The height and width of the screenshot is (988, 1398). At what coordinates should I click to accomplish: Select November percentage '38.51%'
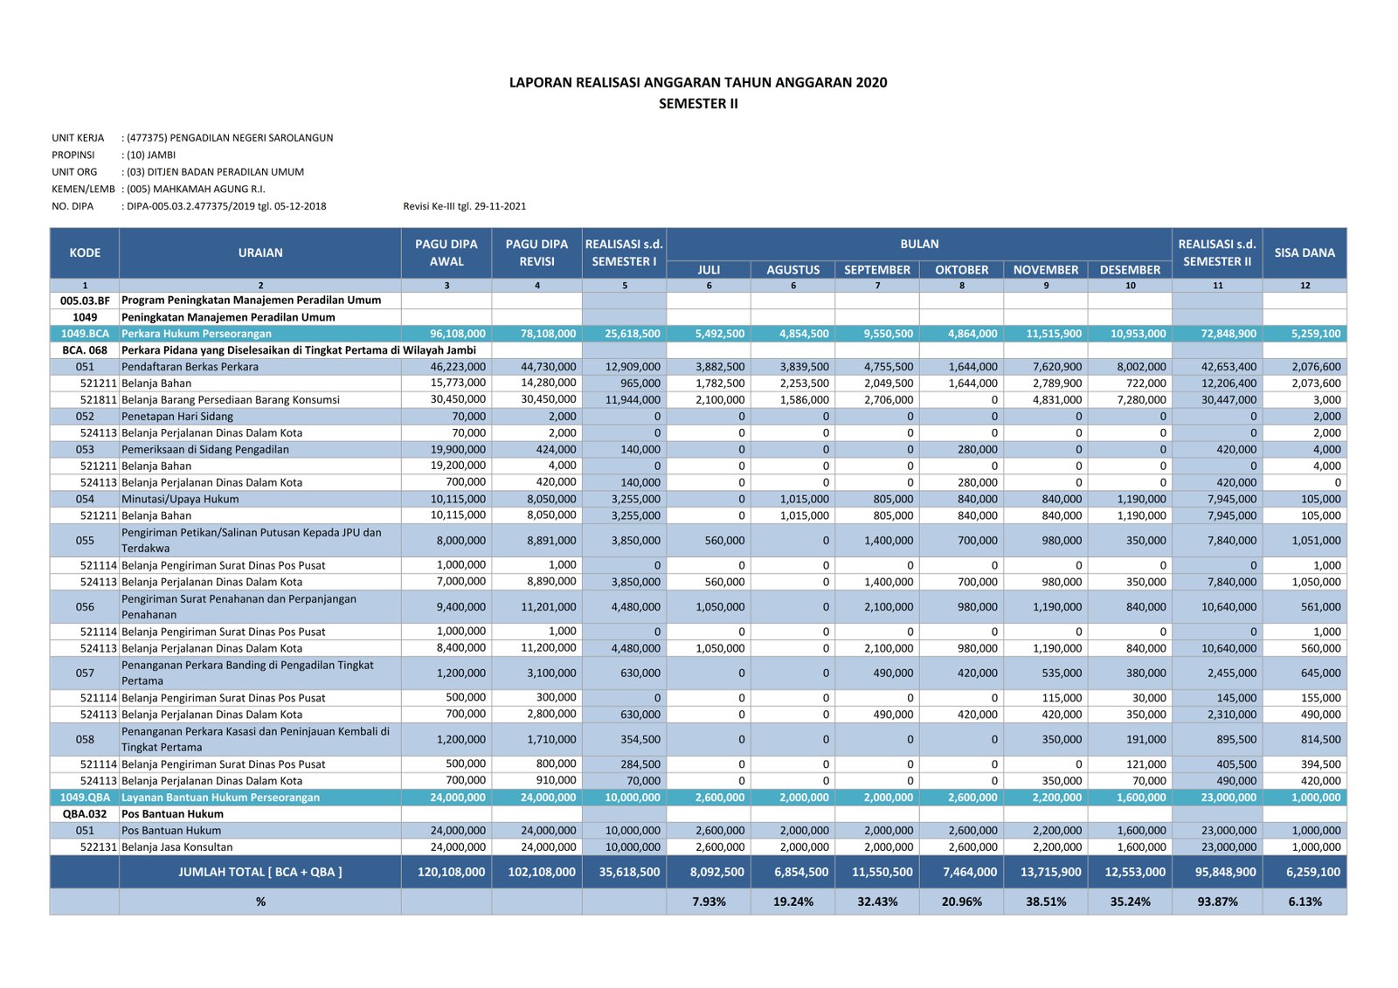coord(1046,902)
